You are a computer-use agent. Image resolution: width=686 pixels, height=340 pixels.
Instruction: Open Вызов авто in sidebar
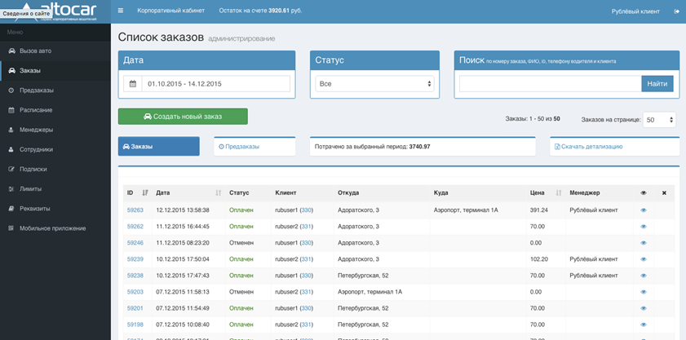point(55,51)
